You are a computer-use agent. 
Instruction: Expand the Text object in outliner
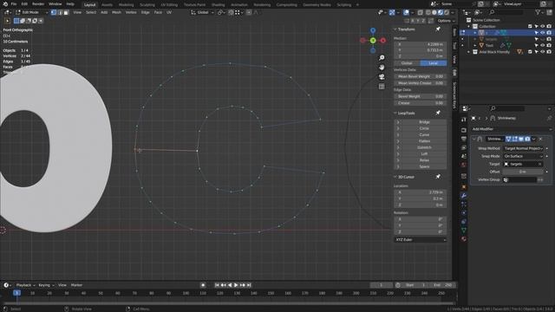tap(475, 45)
